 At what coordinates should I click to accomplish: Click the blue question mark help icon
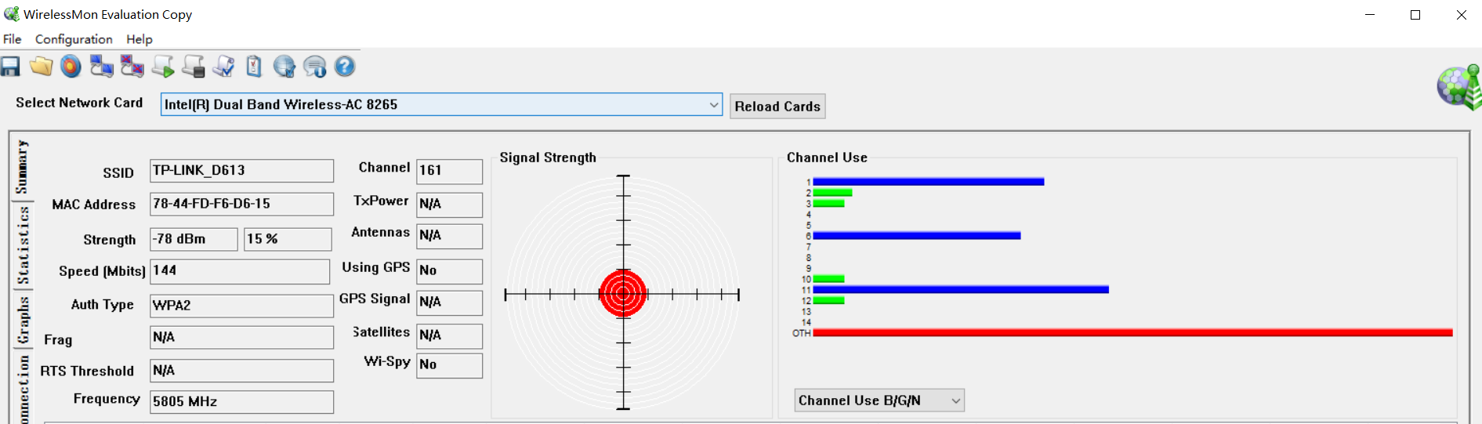[345, 67]
